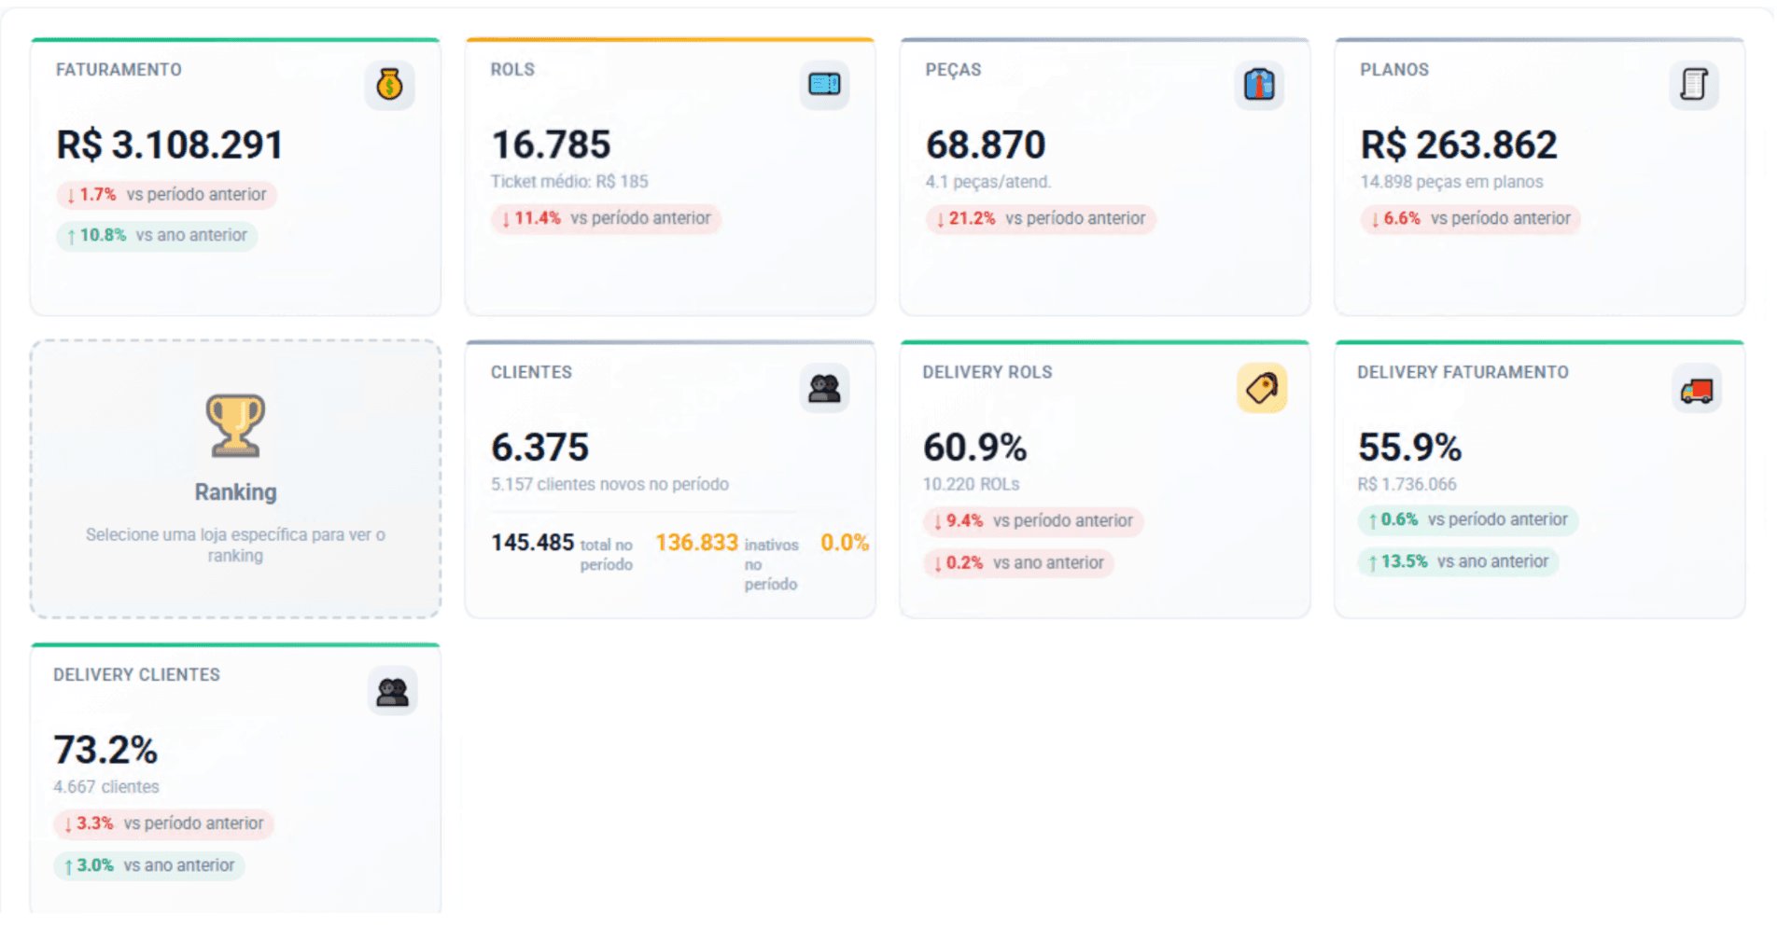Click the 3.3% vs período anterior badge
This screenshot has width=1792, height=926.
point(163,823)
